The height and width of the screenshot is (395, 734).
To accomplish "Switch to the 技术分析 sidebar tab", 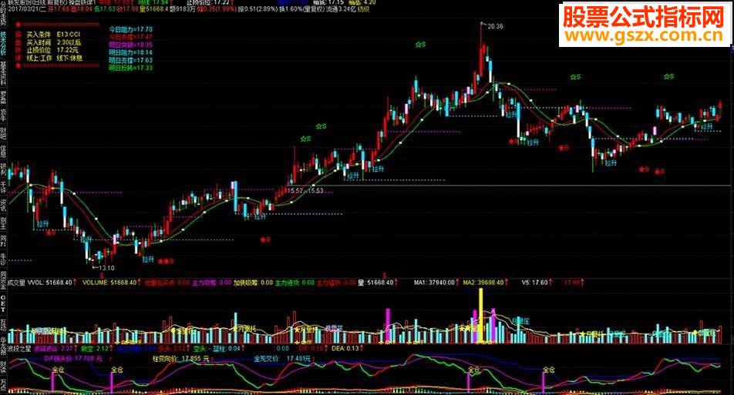I will pos(3,43).
